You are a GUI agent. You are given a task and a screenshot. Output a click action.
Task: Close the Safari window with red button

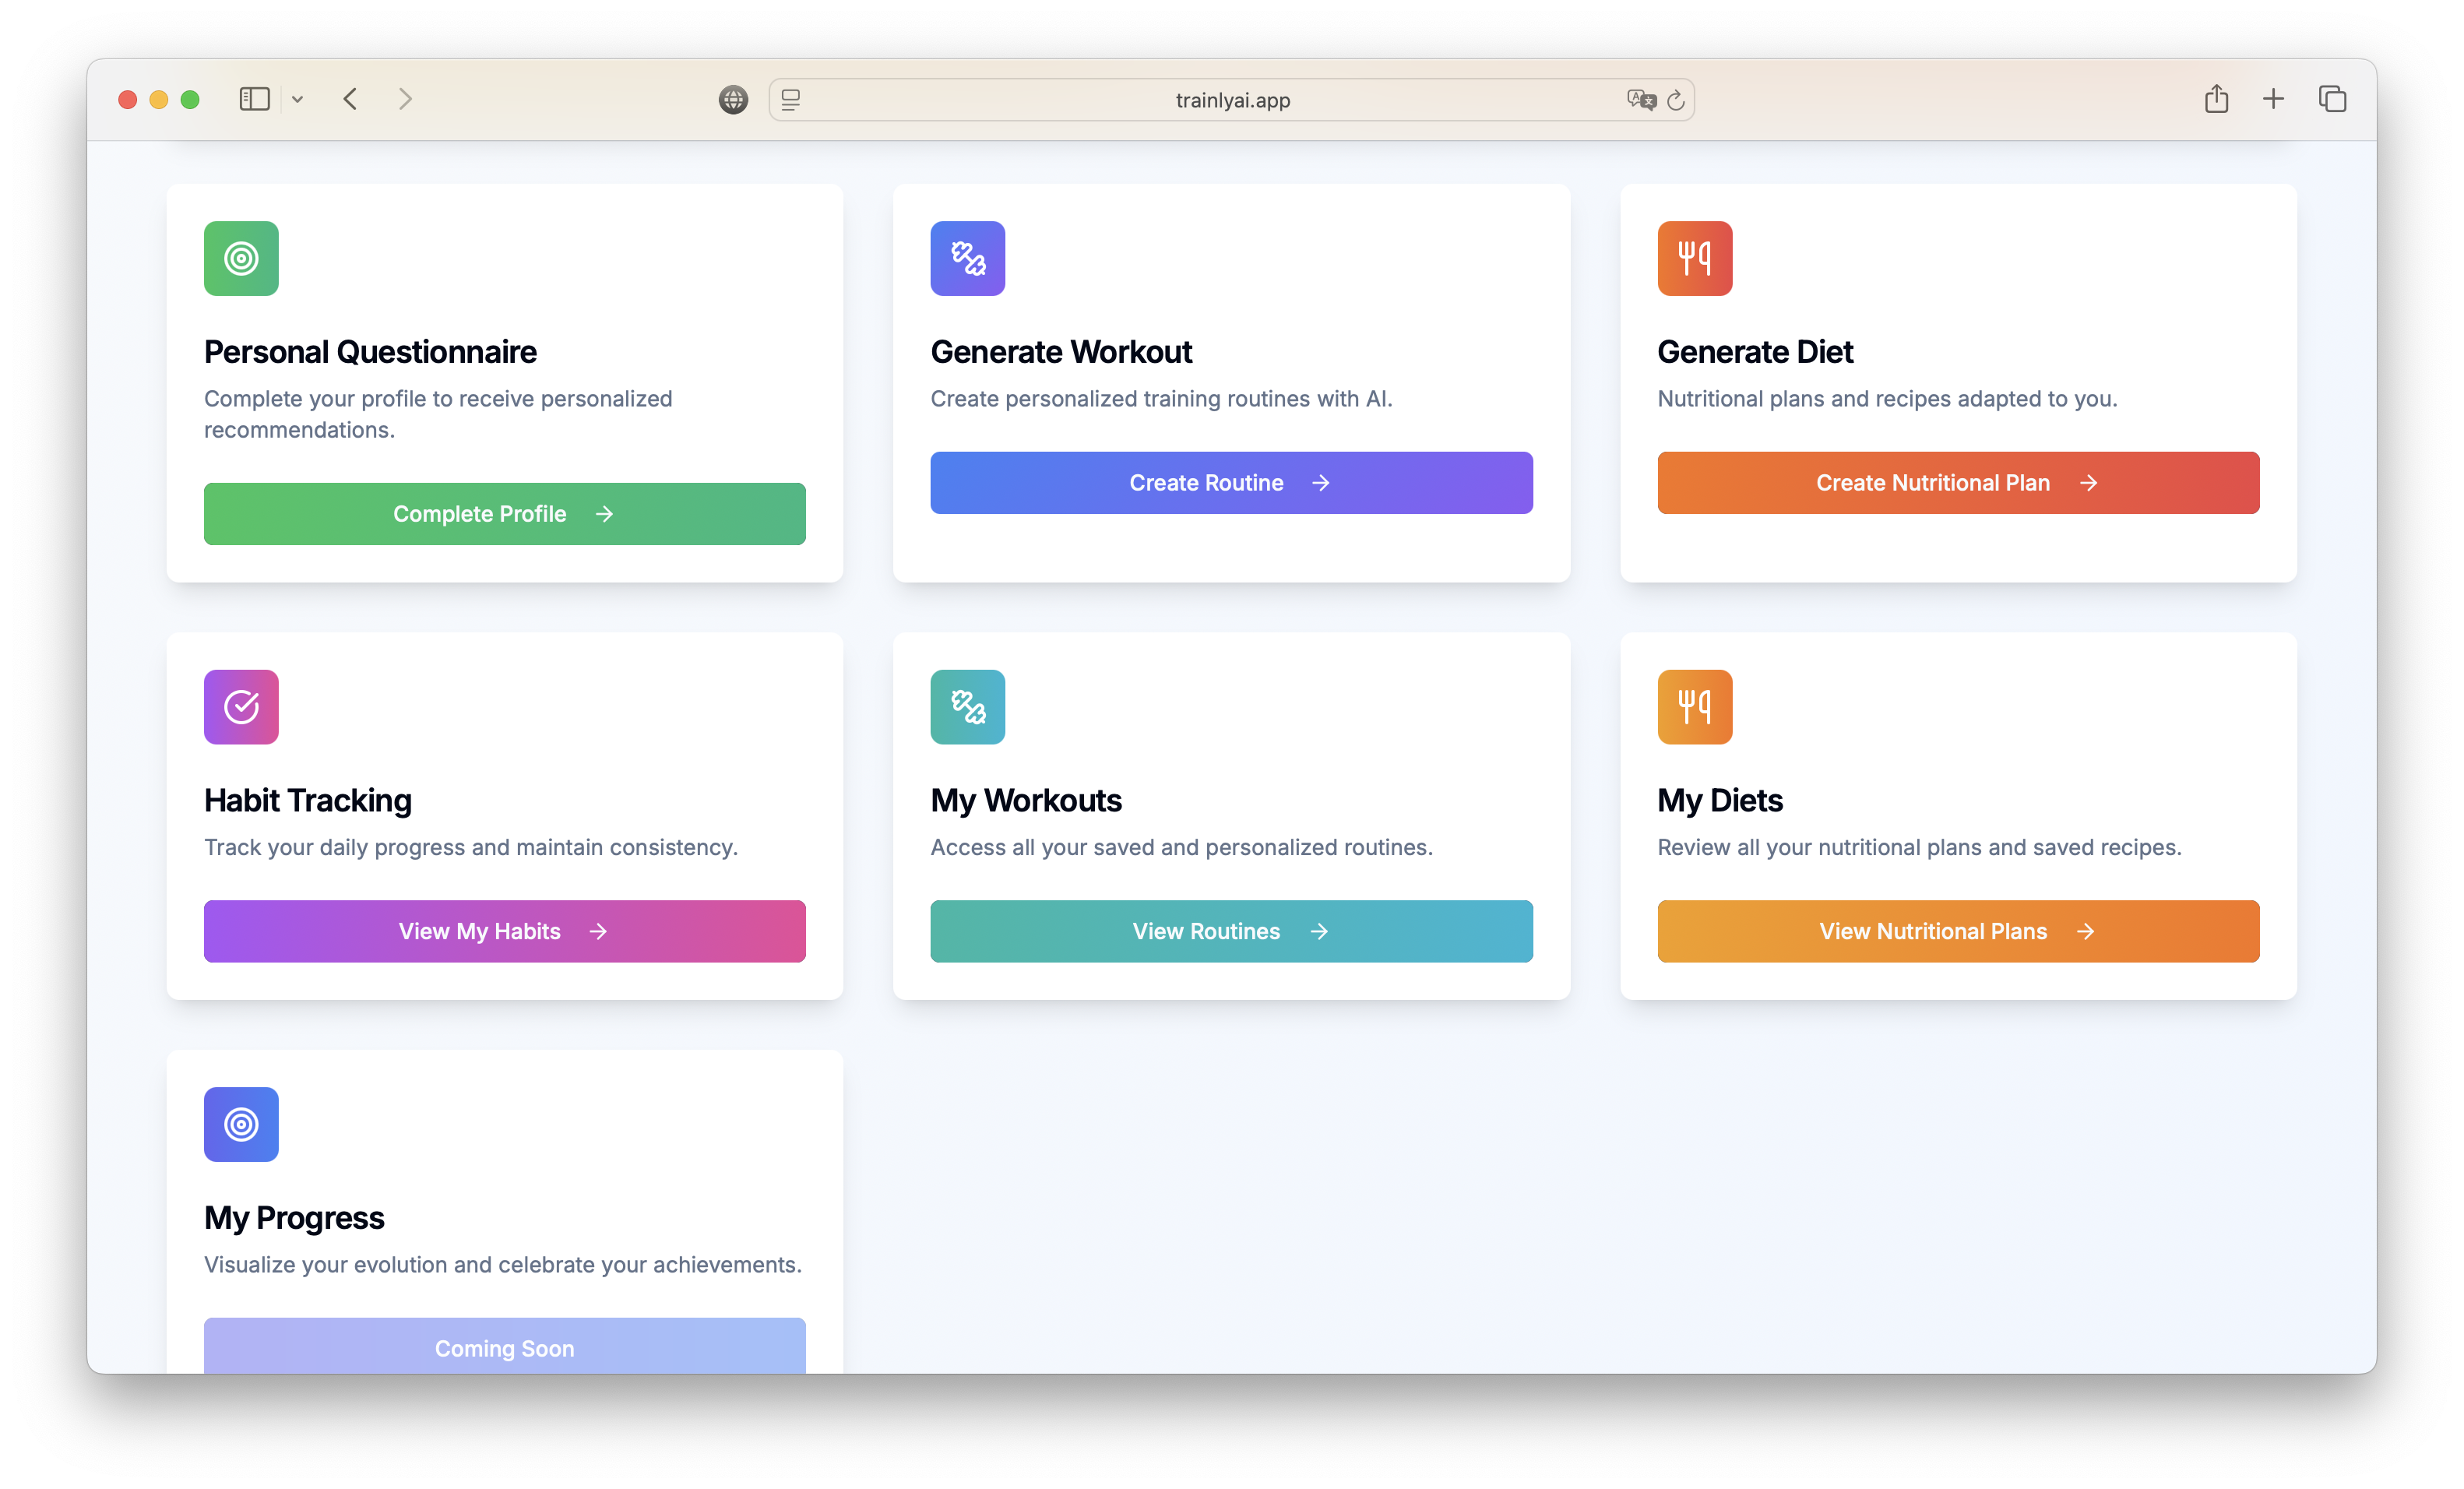click(x=127, y=99)
